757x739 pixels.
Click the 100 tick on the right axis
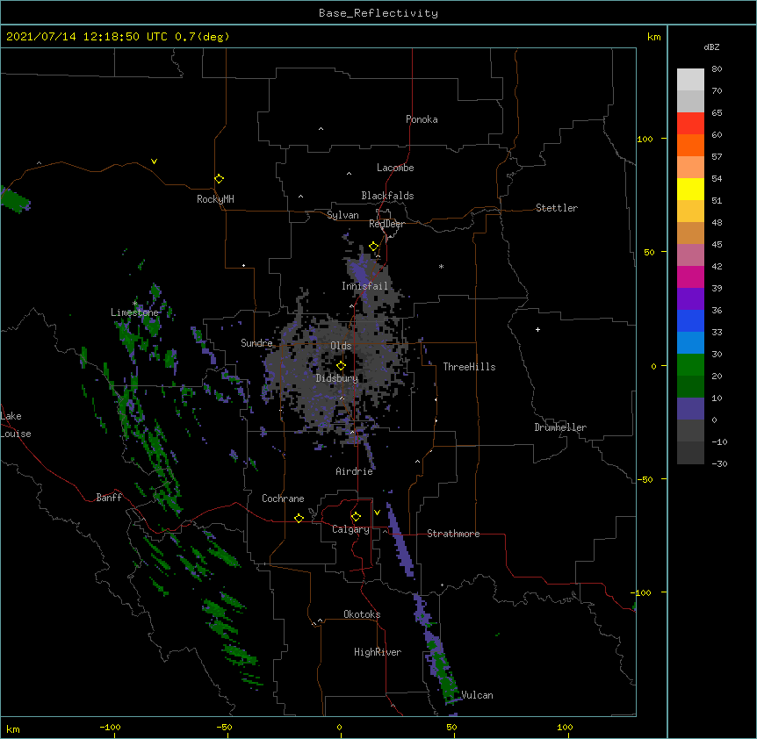point(645,139)
